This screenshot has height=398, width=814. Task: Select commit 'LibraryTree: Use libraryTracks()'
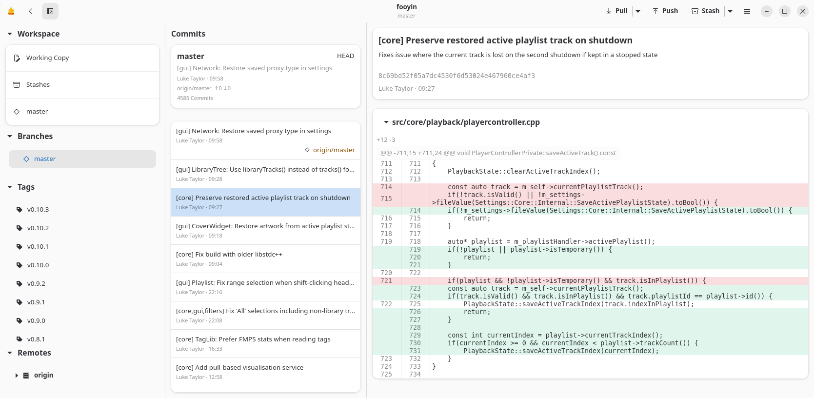[x=266, y=174]
